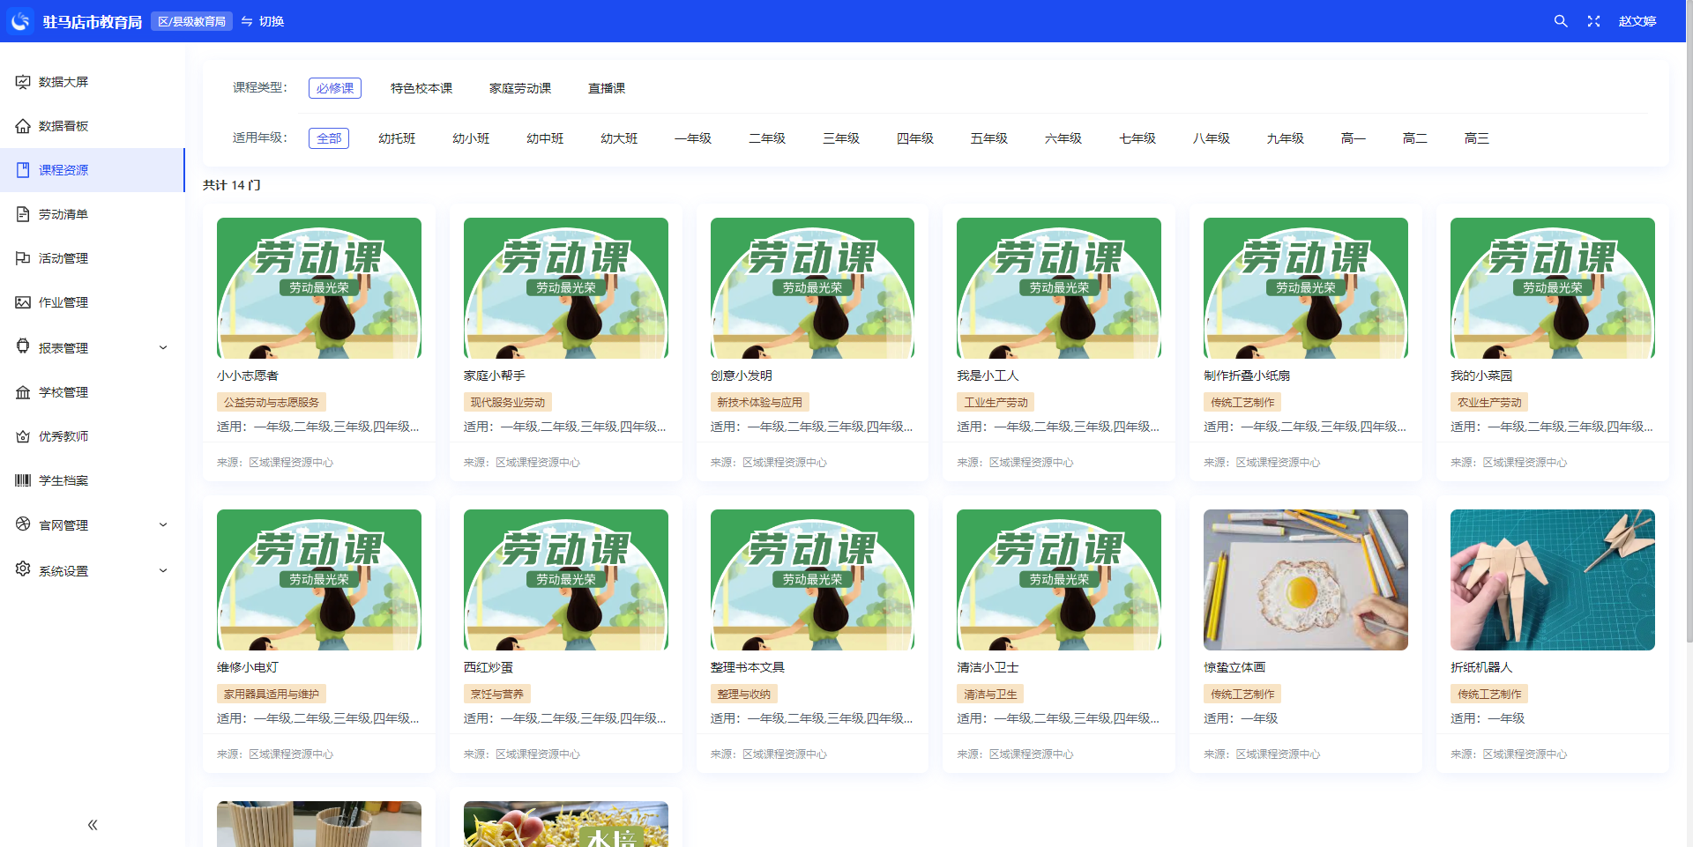Expand the 系统设置 menu chevron
Screen dimensions: 1693x847
(163, 571)
